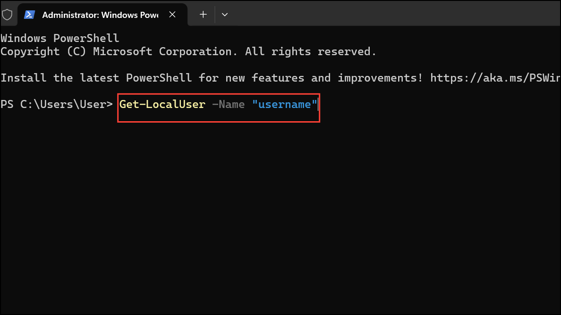The image size is (561, 315).
Task: Click the PowerShell icon in the tab
Action: (30, 15)
